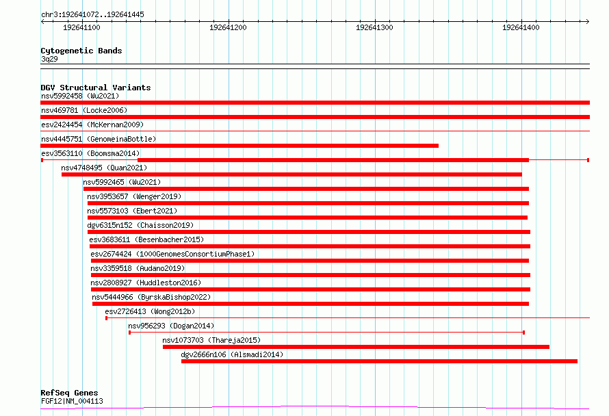Click the nsv469781 (Locke2006) variant label
This screenshot has height=416, width=609.
click(x=84, y=110)
